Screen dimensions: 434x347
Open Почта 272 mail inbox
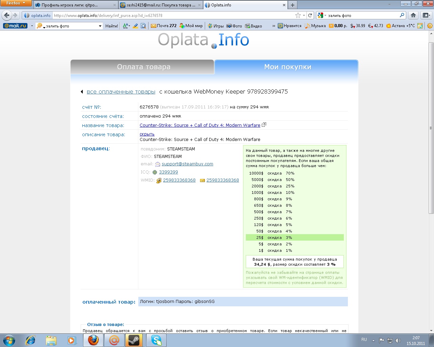(x=163, y=26)
